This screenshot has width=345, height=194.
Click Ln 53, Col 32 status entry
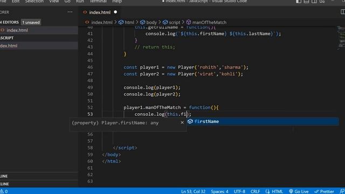[193, 191]
